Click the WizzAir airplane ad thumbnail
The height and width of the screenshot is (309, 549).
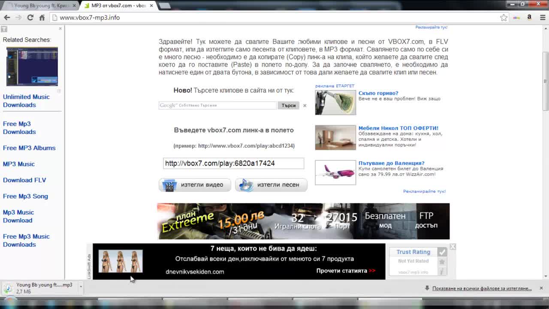point(335,173)
